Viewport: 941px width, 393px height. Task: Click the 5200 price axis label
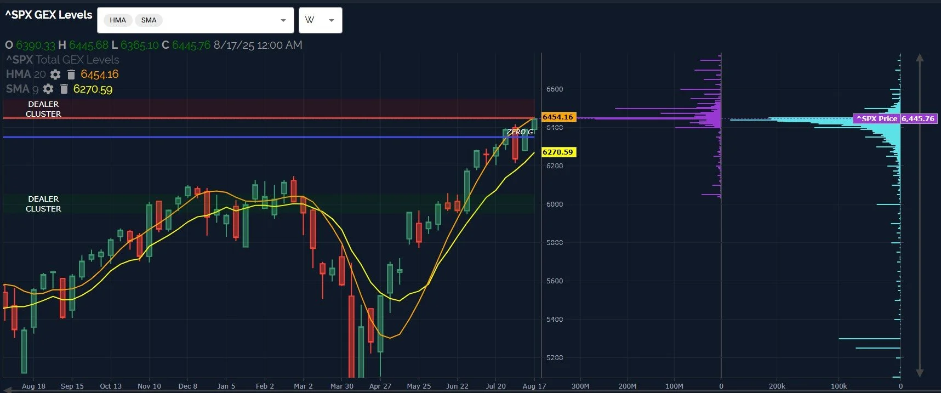tap(555, 357)
